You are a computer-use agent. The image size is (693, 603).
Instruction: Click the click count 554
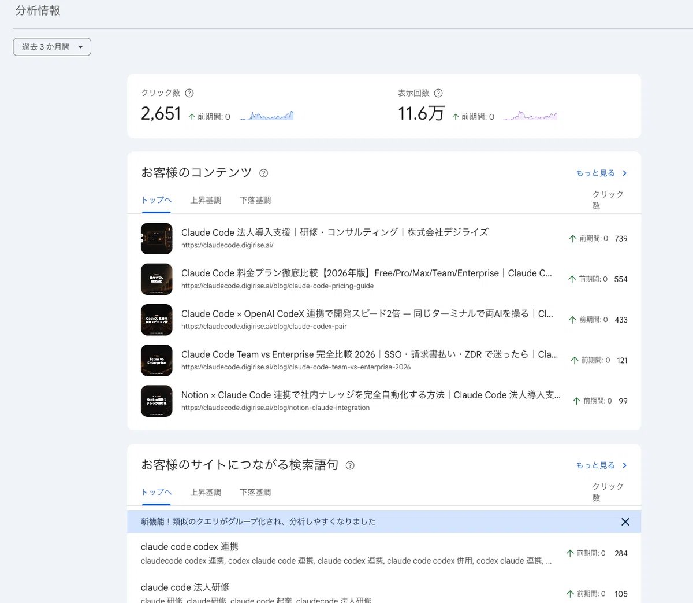(x=621, y=279)
